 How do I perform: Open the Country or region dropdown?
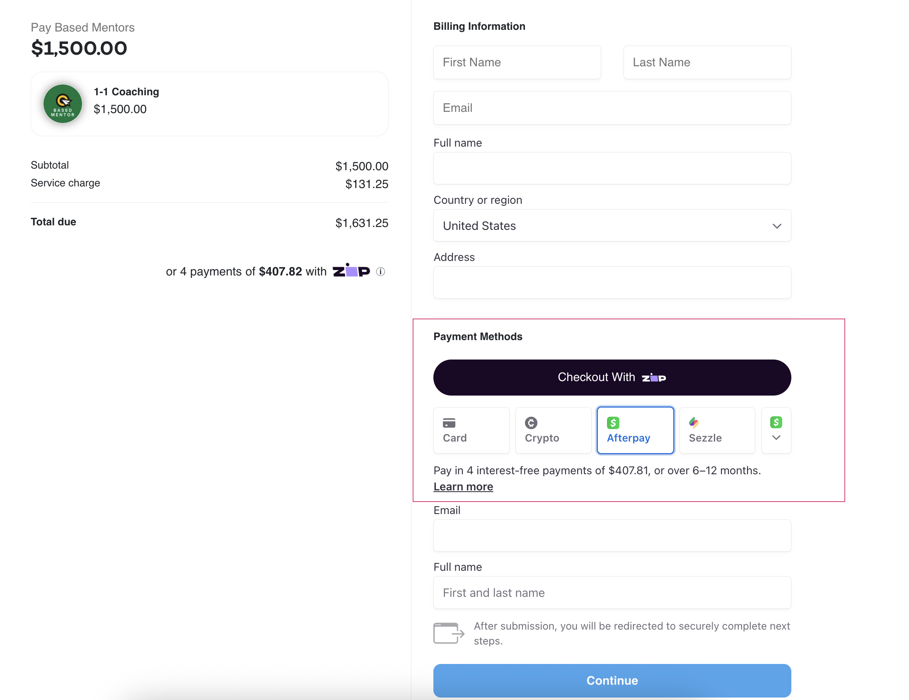coord(612,226)
